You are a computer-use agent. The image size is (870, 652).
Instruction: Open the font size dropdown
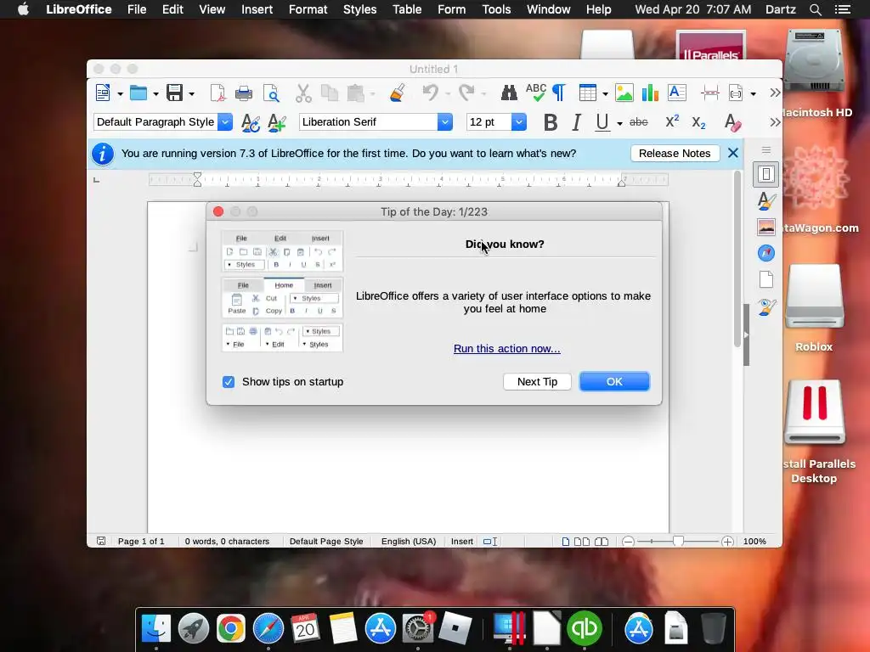pyautogui.click(x=518, y=122)
